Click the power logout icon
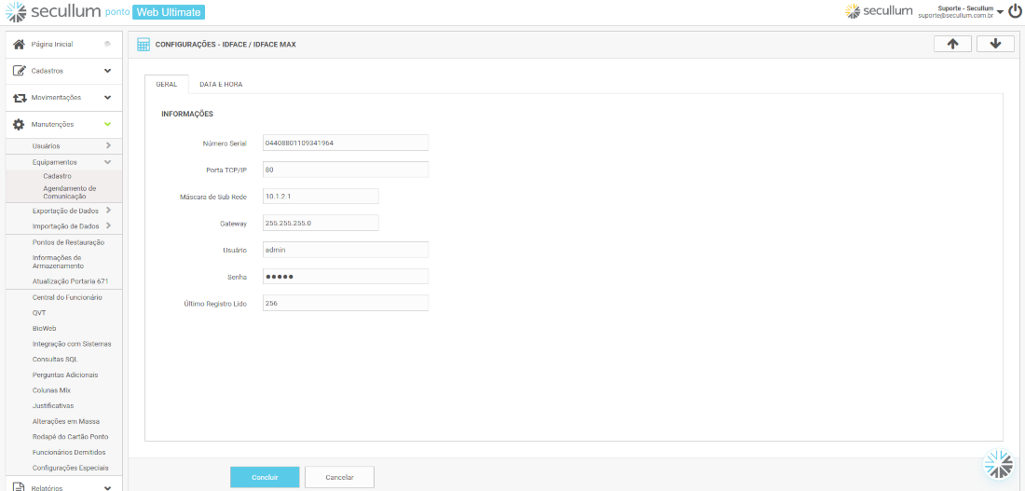The image size is (1025, 491). (1015, 11)
